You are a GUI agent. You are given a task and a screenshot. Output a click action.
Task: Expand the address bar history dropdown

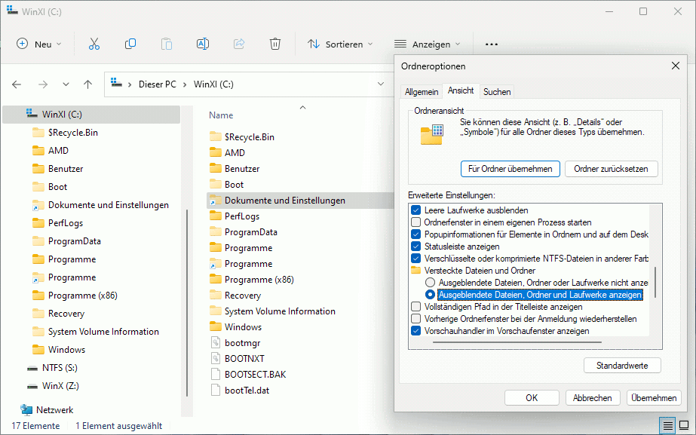tap(380, 84)
